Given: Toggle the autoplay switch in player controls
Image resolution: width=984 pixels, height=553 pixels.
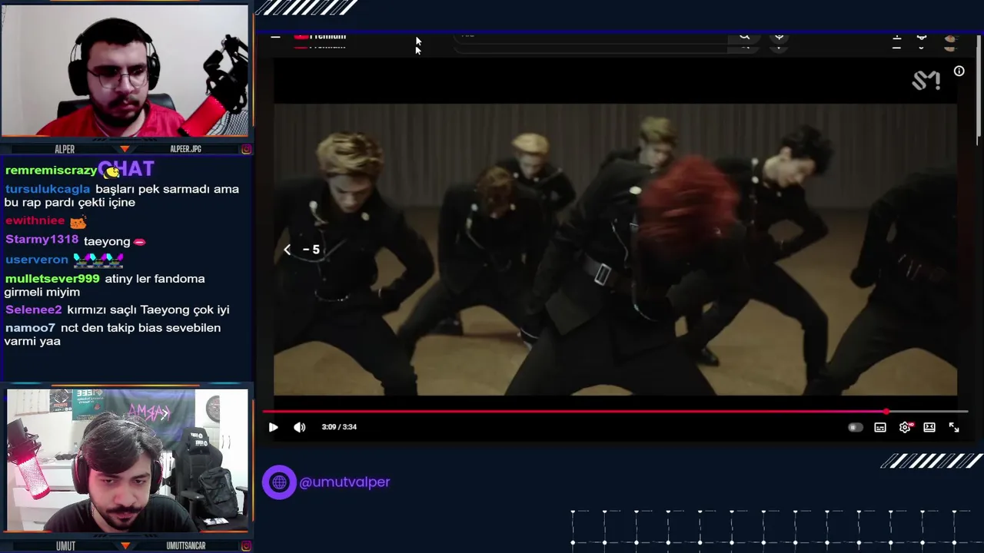Looking at the screenshot, I should tap(855, 427).
